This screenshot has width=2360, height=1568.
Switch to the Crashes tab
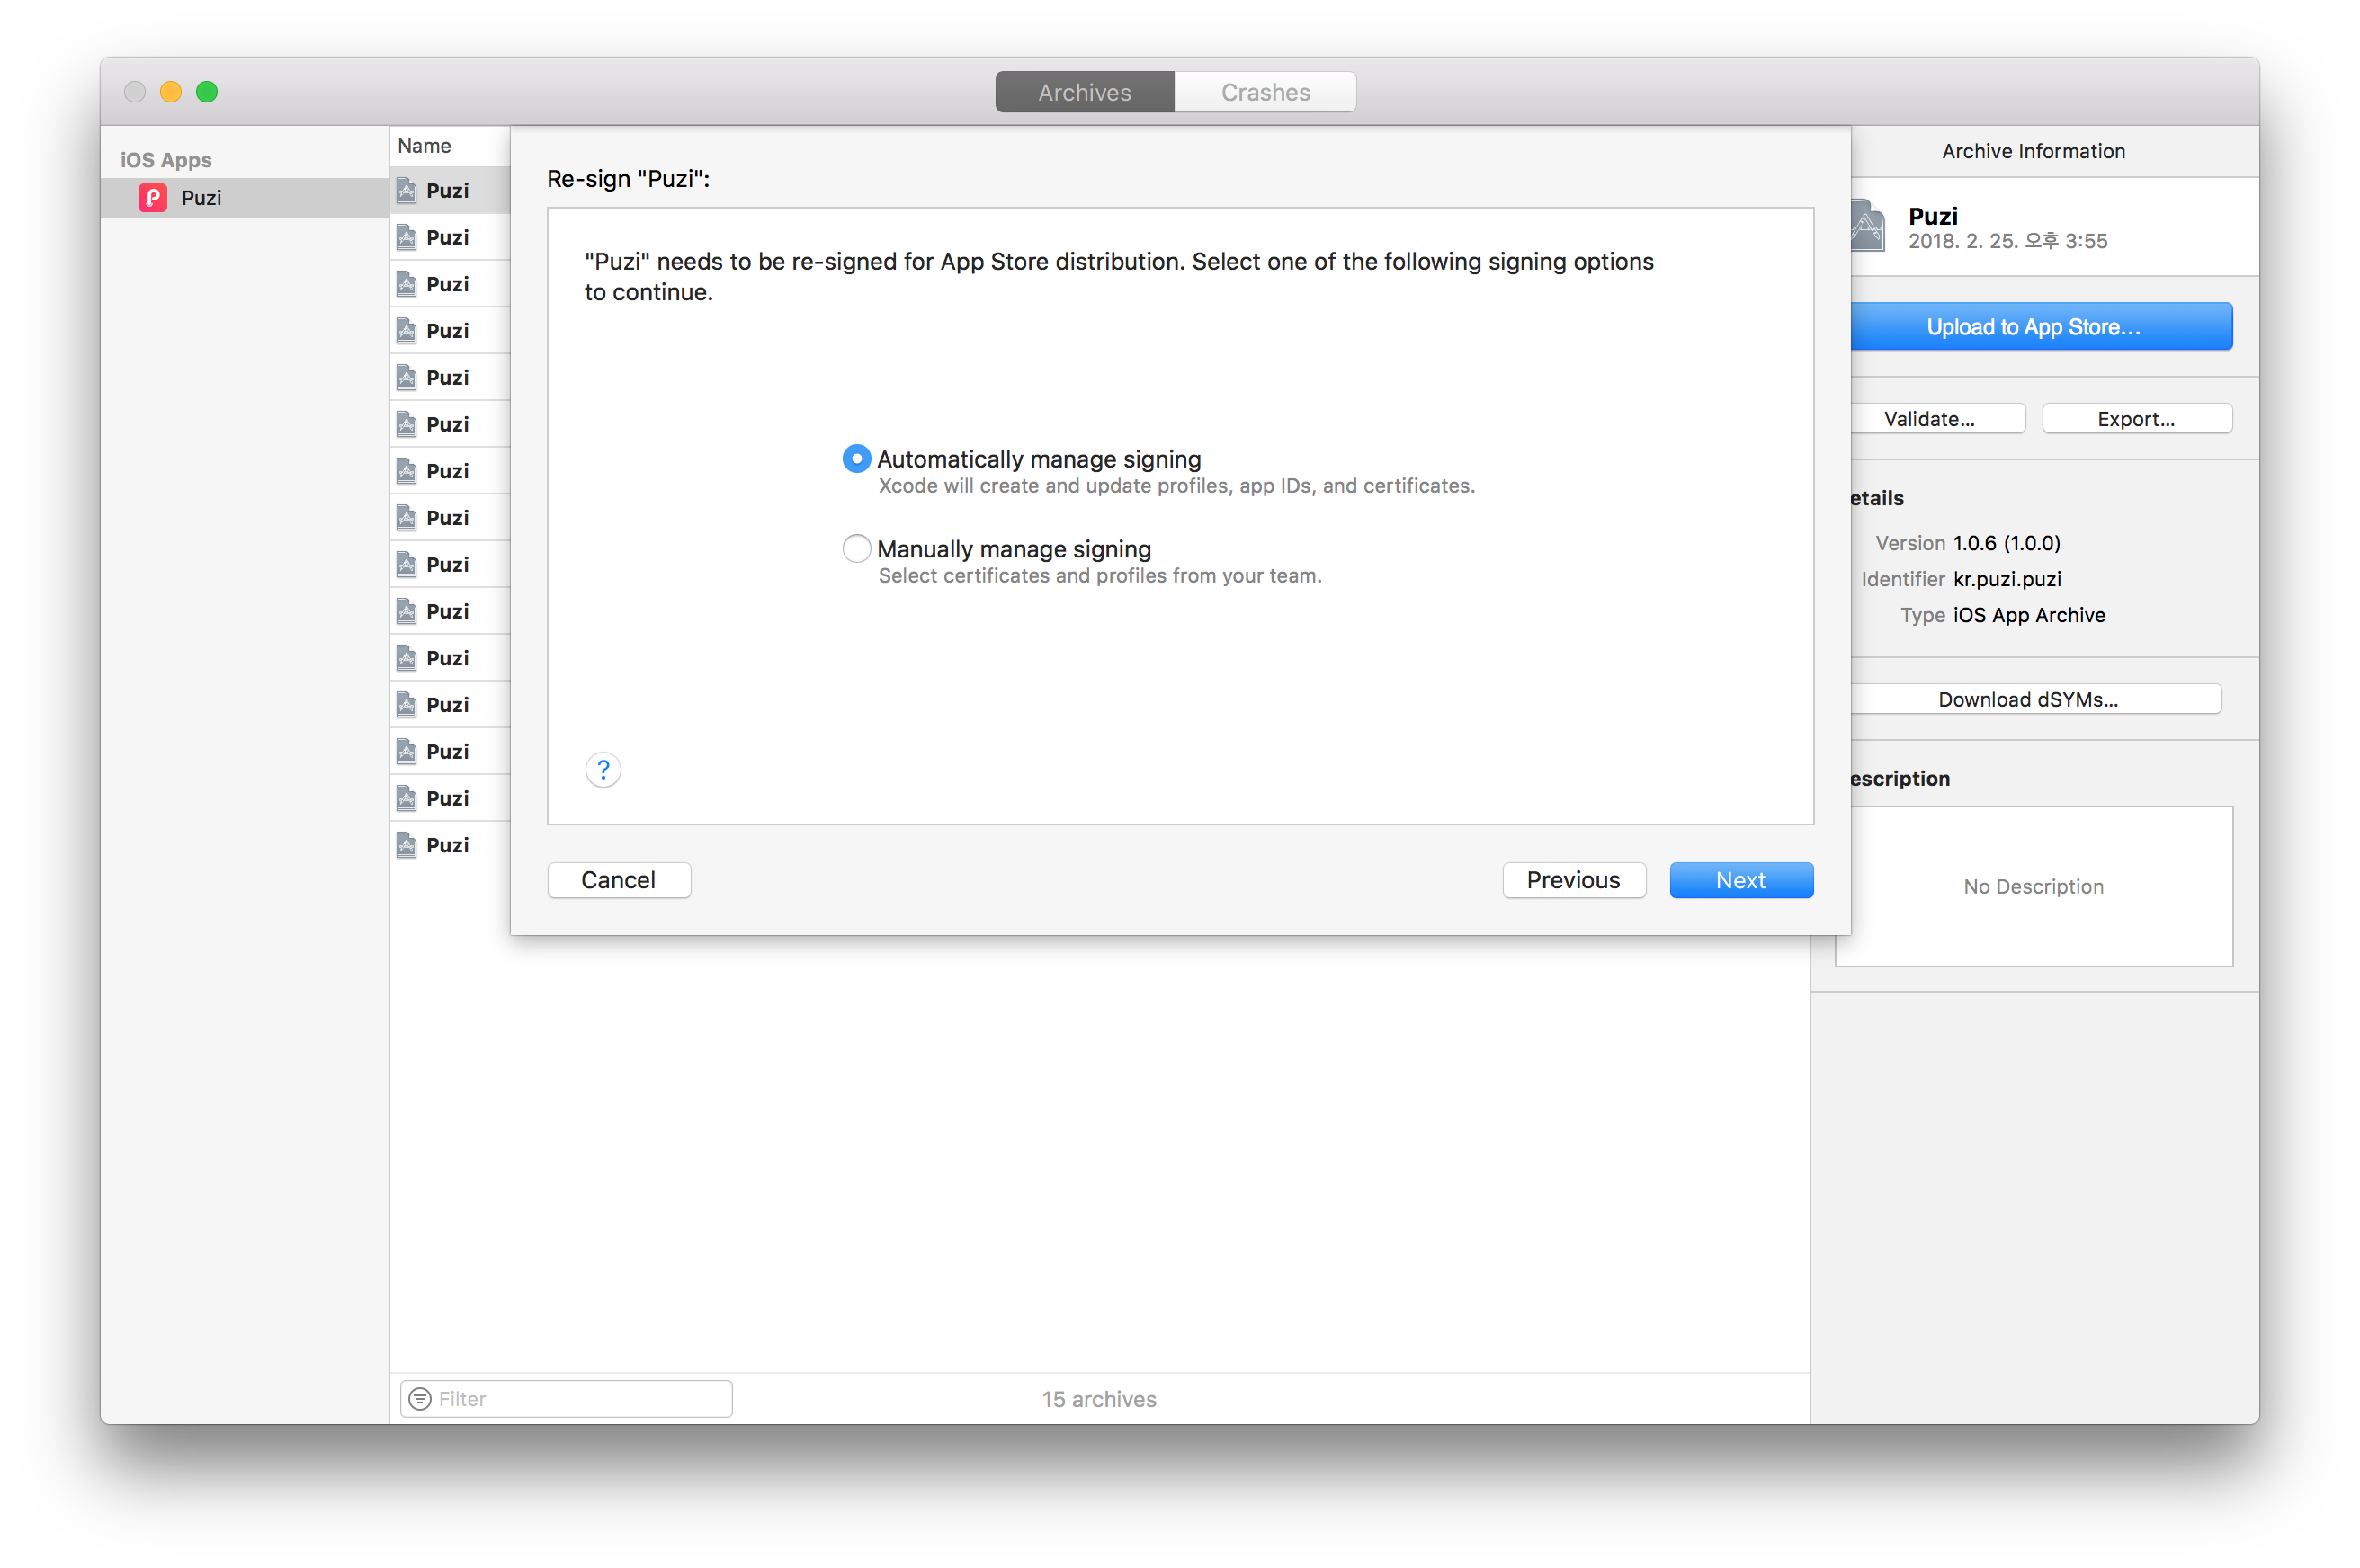1265,92
